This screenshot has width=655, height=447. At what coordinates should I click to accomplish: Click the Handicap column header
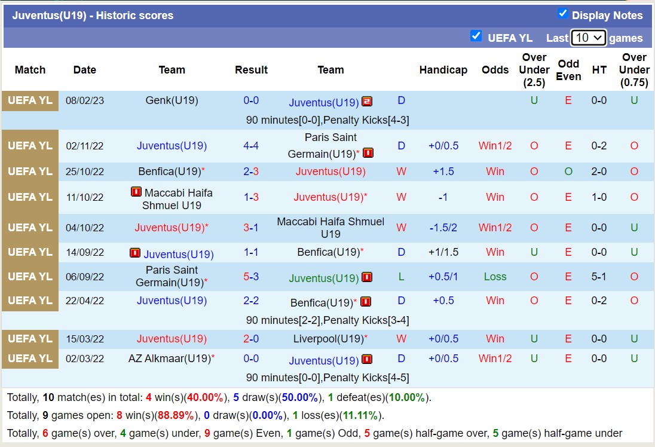point(443,70)
